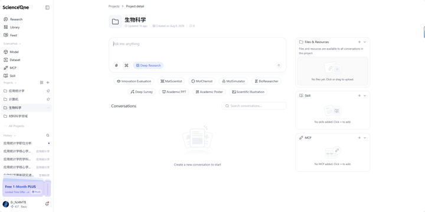Collapse the Skill panel
The width and height of the screenshot is (425, 212).
(x=365, y=95)
